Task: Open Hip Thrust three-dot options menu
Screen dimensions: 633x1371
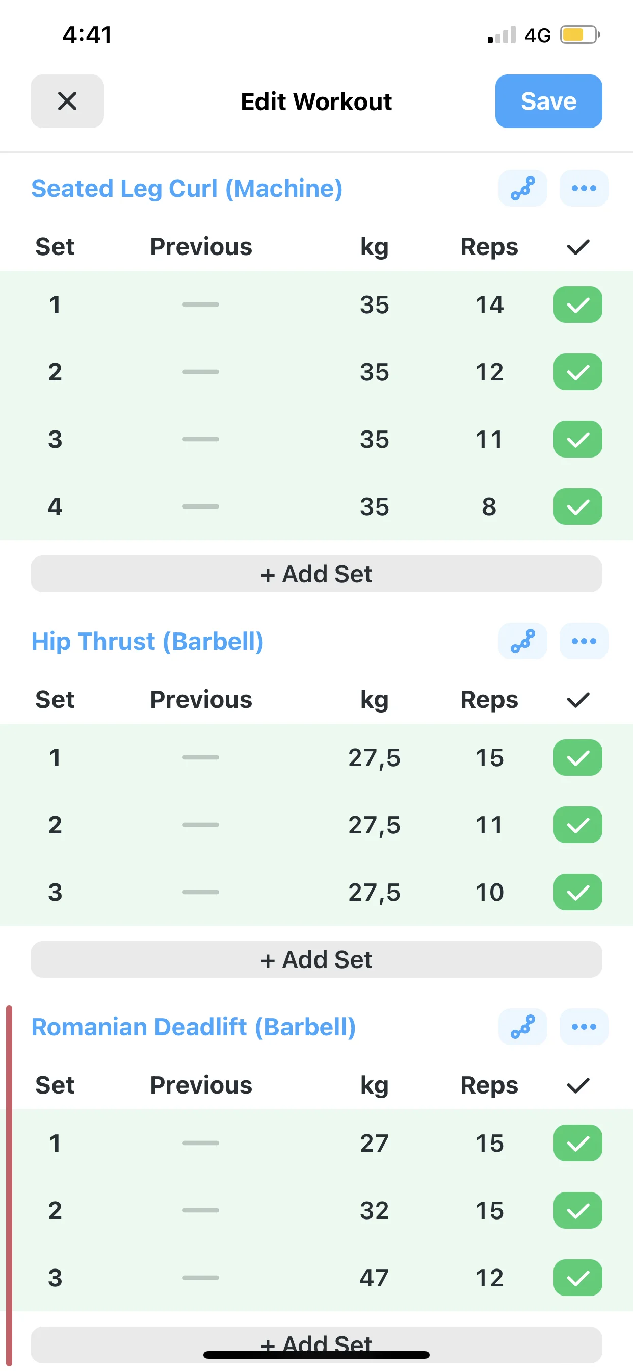Action: point(584,641)
